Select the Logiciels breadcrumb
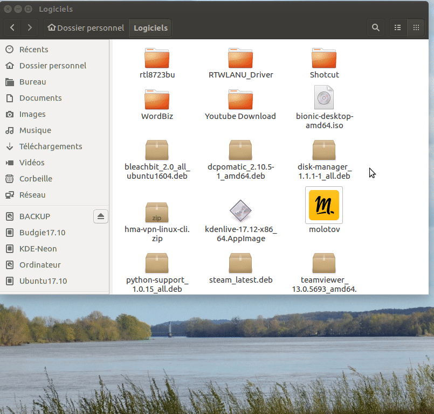The image size is (434, 414). pos(150,27)
